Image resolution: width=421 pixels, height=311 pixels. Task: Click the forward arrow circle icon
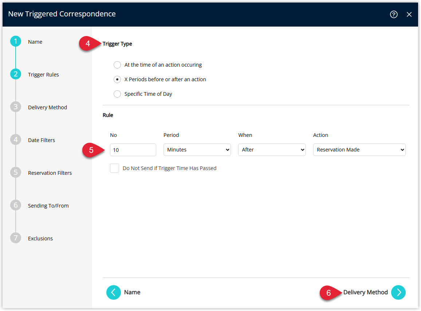point(398,292)
